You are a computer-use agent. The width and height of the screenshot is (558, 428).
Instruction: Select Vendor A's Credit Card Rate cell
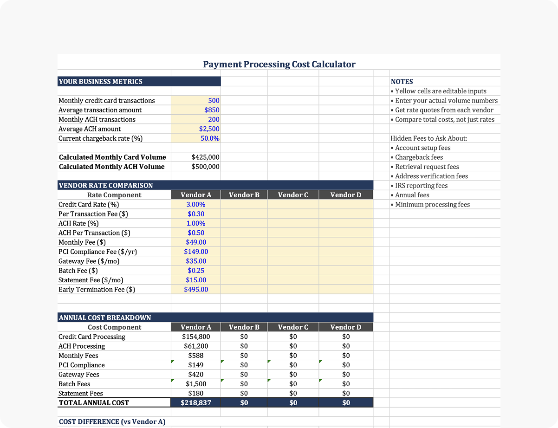tap(195, 204)
